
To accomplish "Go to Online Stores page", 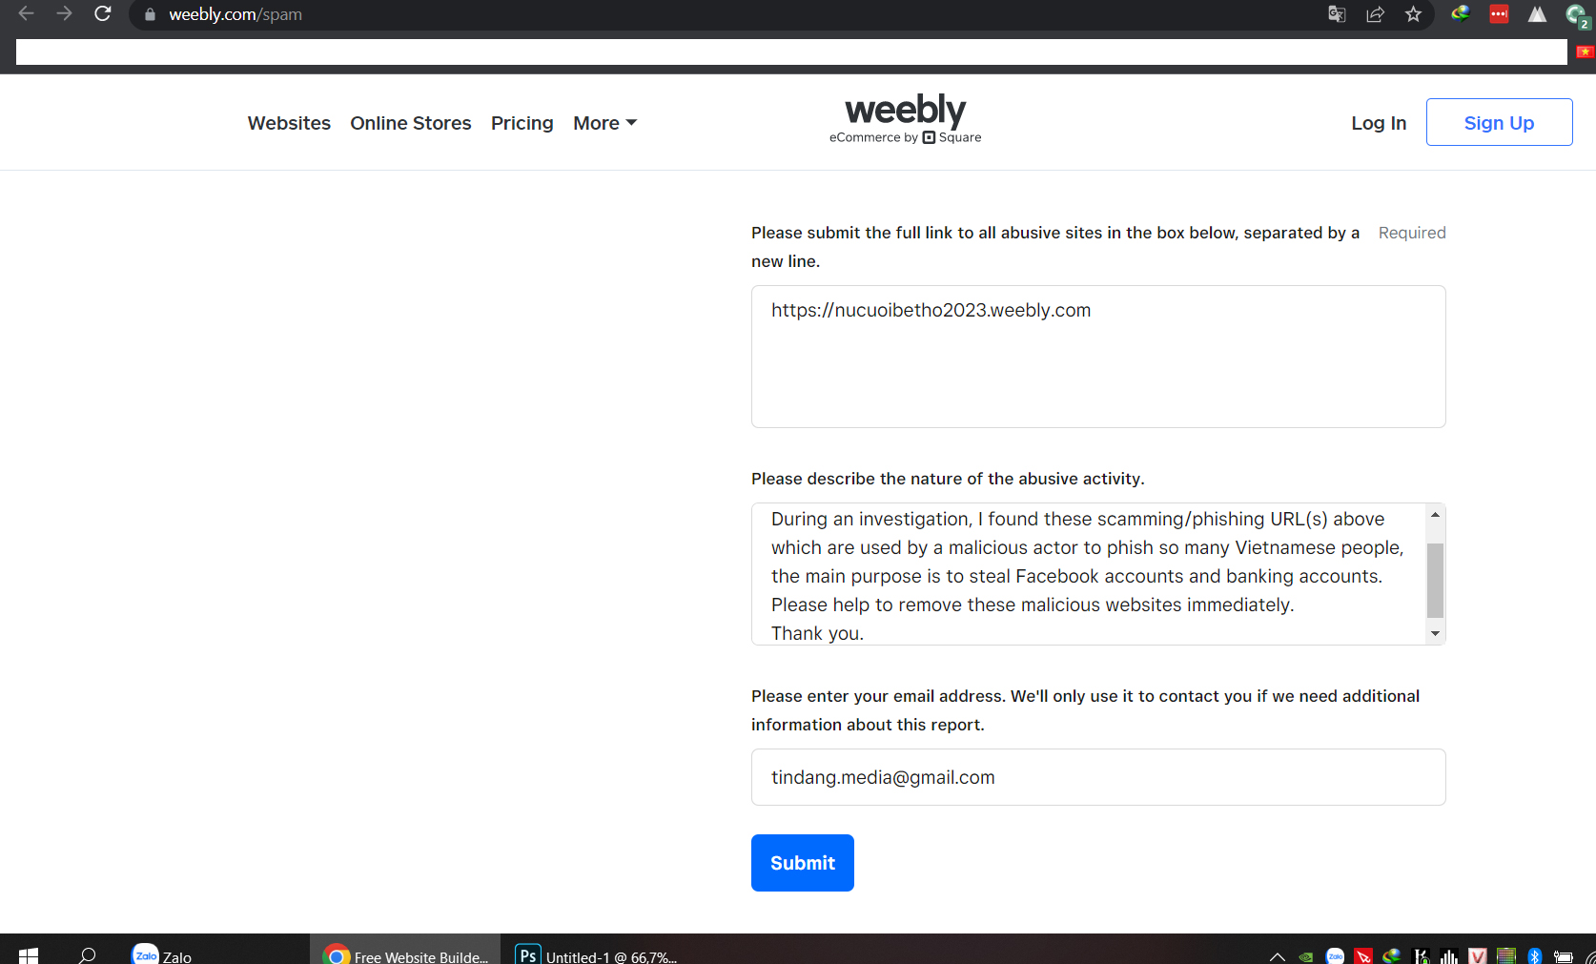I will pyautogui.click(x=411, y=123).
